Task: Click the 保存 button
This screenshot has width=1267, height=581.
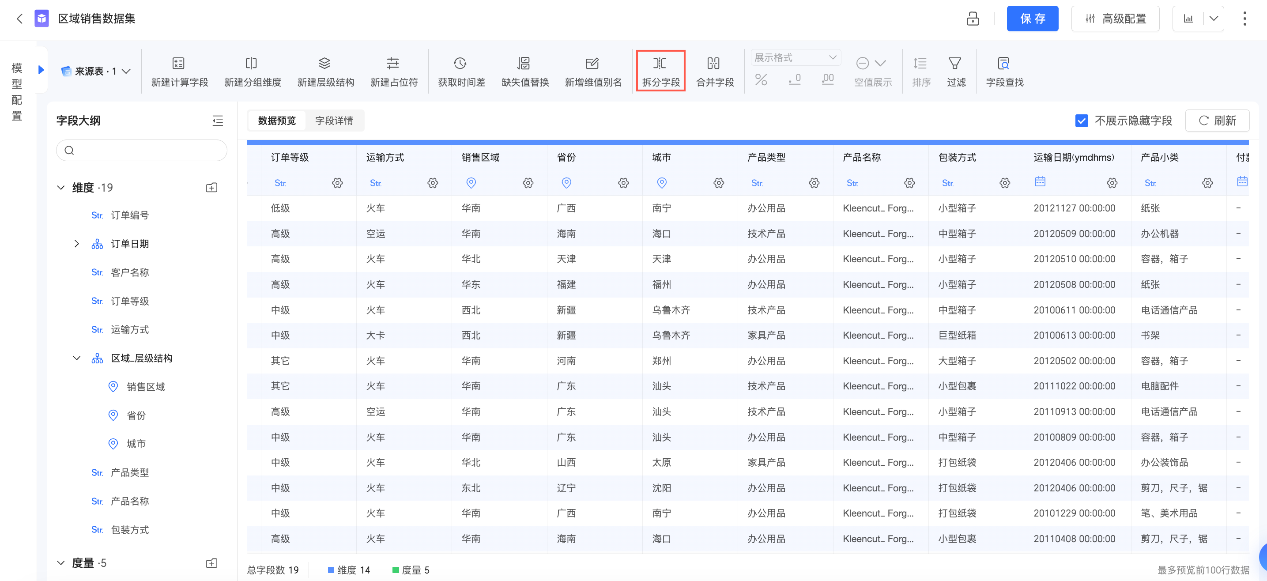Action: 1032,19
